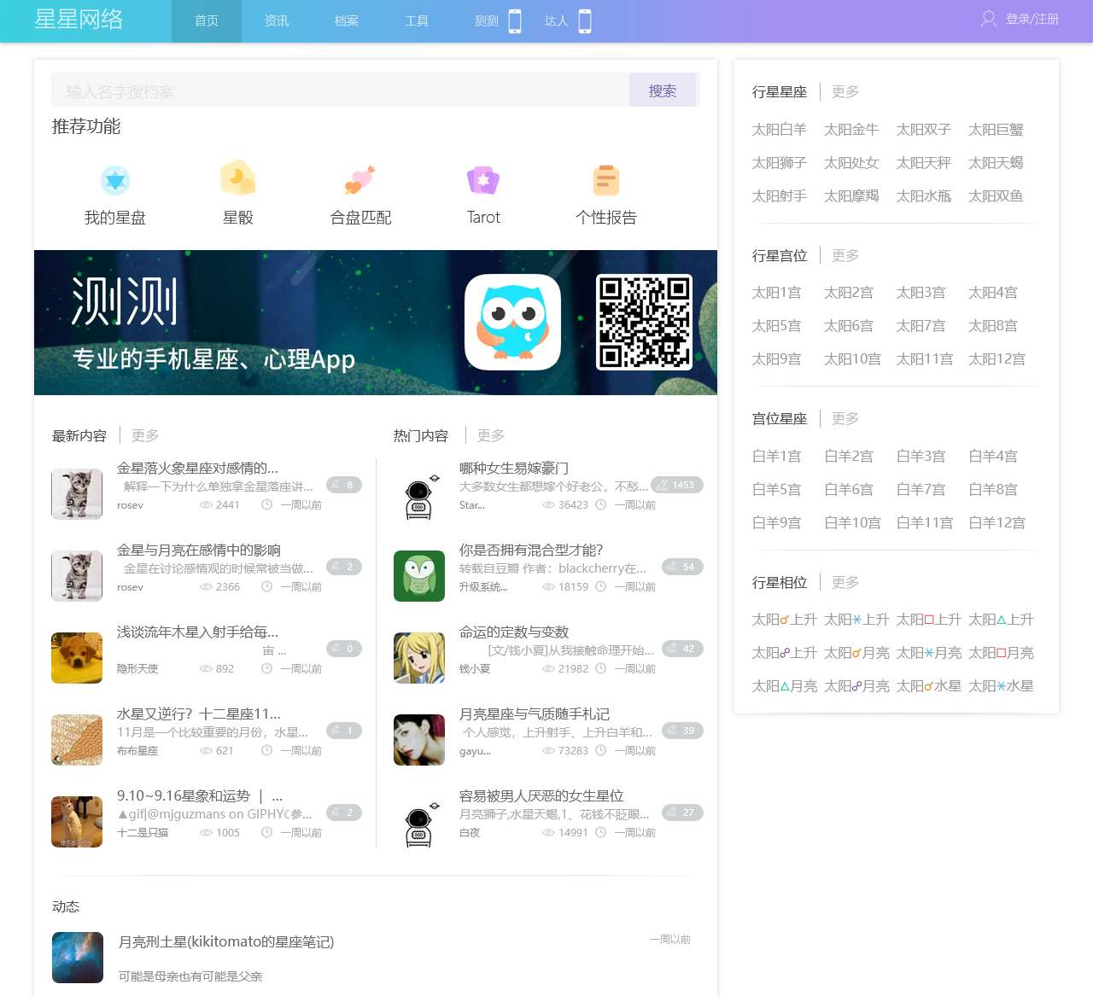1093x996 pixels.
Task: Show 更多 next to 热门内容
Action: pyautogui.click(x=491, y=435)
